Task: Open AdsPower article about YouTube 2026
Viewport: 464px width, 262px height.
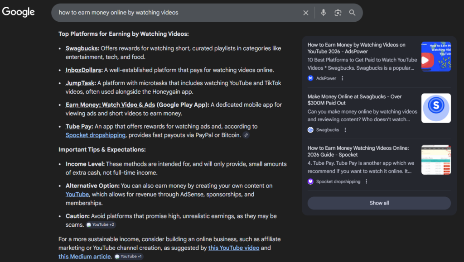Action: coord(356,48)
